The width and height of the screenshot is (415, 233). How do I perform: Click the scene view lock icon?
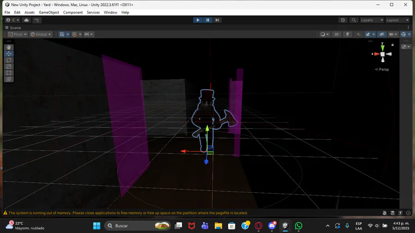tap(392, 45)
